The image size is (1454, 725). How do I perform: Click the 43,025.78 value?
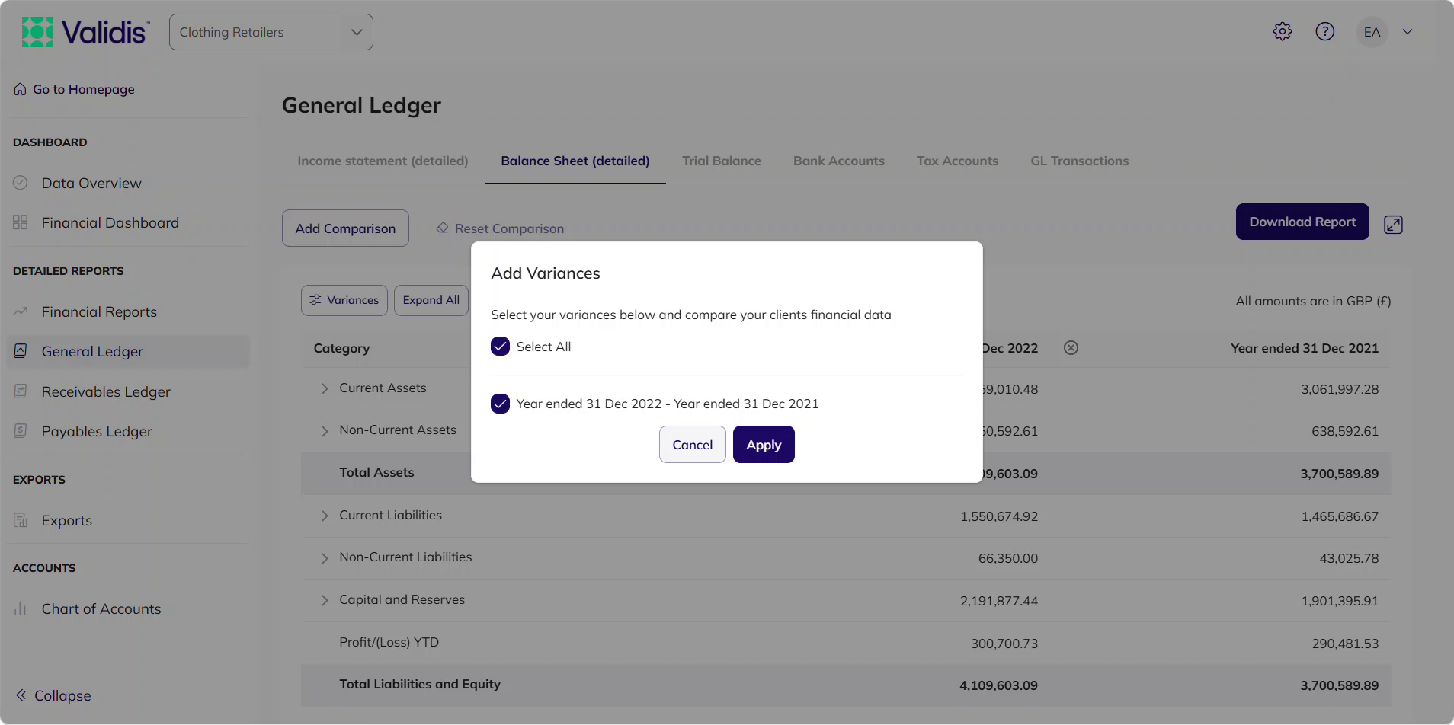[1349, 558]
